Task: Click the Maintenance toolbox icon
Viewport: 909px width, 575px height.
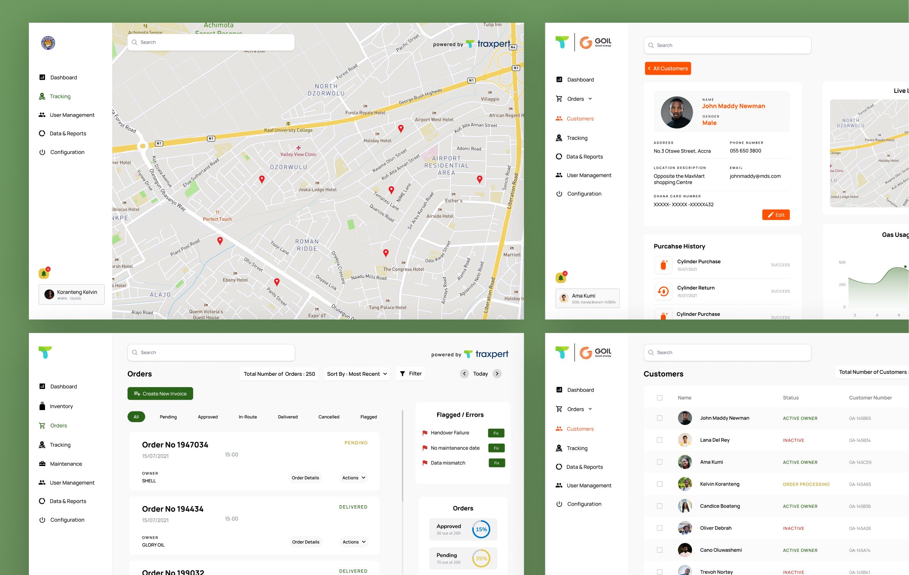Action: point(42,464)
